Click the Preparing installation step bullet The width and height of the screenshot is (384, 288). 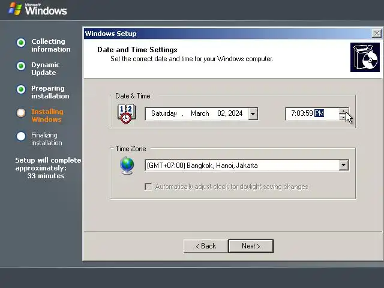click(x=21, y=89)
